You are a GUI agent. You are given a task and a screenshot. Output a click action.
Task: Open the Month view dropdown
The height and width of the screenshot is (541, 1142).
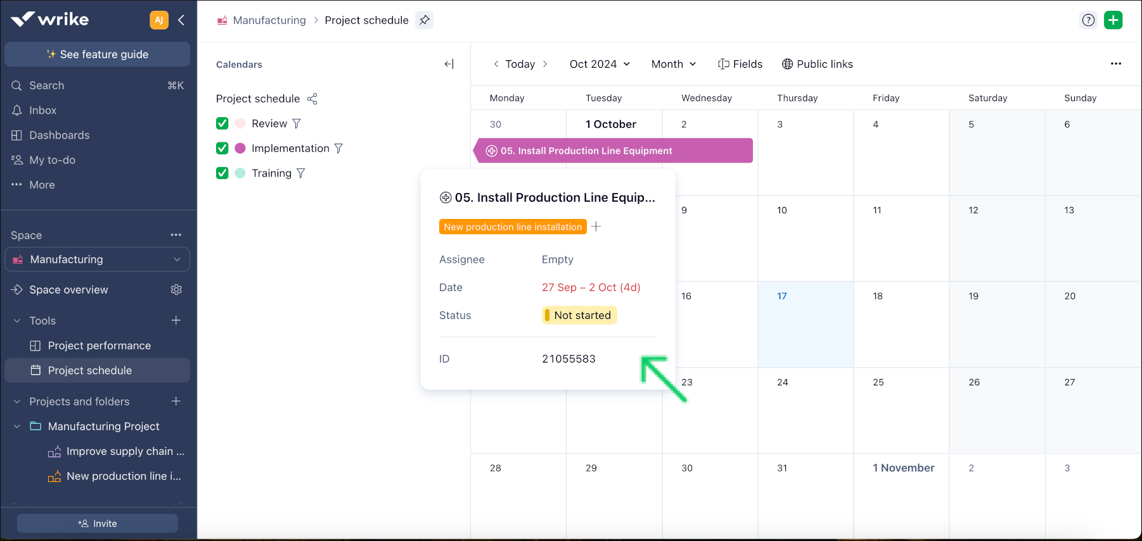coord(674,64)
